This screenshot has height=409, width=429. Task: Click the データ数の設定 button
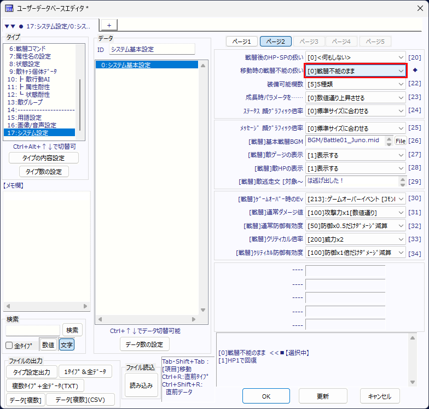coord(144,344)
